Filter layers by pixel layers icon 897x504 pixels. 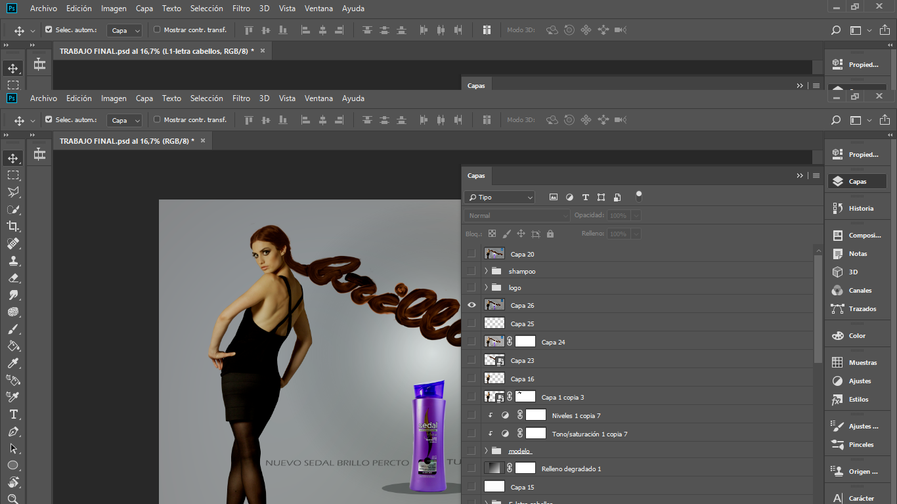554,197
